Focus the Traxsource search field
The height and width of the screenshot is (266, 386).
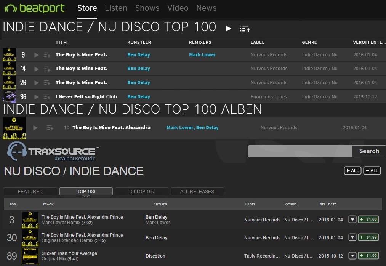click(300, 151)
